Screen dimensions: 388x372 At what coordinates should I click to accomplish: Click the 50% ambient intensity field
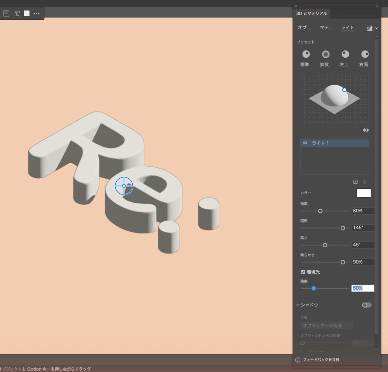362,288
